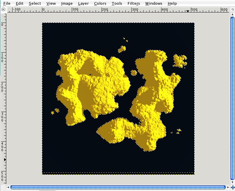Viewport: 235px width, 191px height.
Task: Open the Layer menu
Action: (x=83, y=3)
